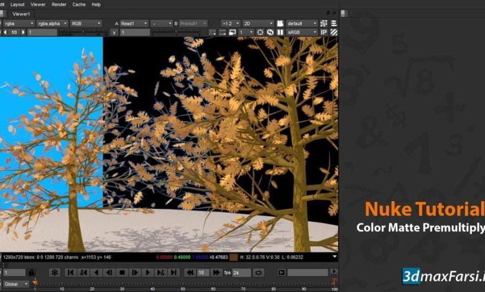Click the timeline playhead marker
485x292 pixels.
tap(35, 282)
